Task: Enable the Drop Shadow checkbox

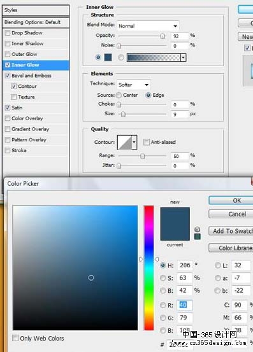Action: click(8, 33)
